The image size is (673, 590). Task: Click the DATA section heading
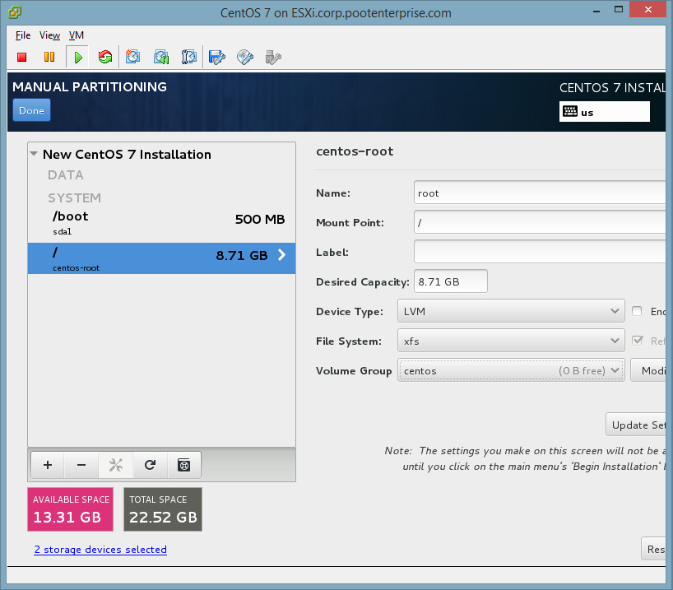(x=66, y=175)
